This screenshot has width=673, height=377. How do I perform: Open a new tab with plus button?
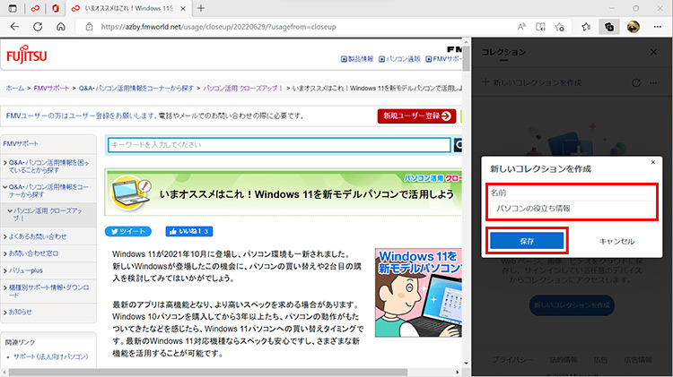click(200, 8)
